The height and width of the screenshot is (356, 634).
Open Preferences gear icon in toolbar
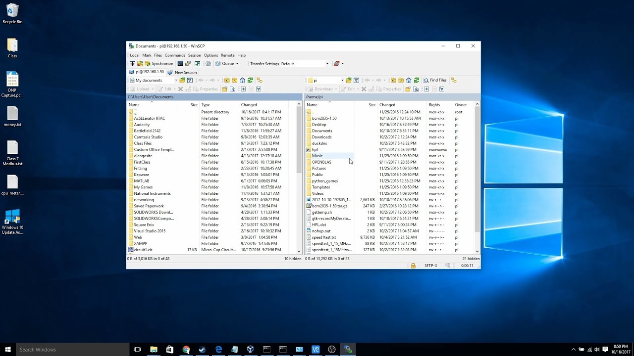pyautogui.click(x=208, y=64)
